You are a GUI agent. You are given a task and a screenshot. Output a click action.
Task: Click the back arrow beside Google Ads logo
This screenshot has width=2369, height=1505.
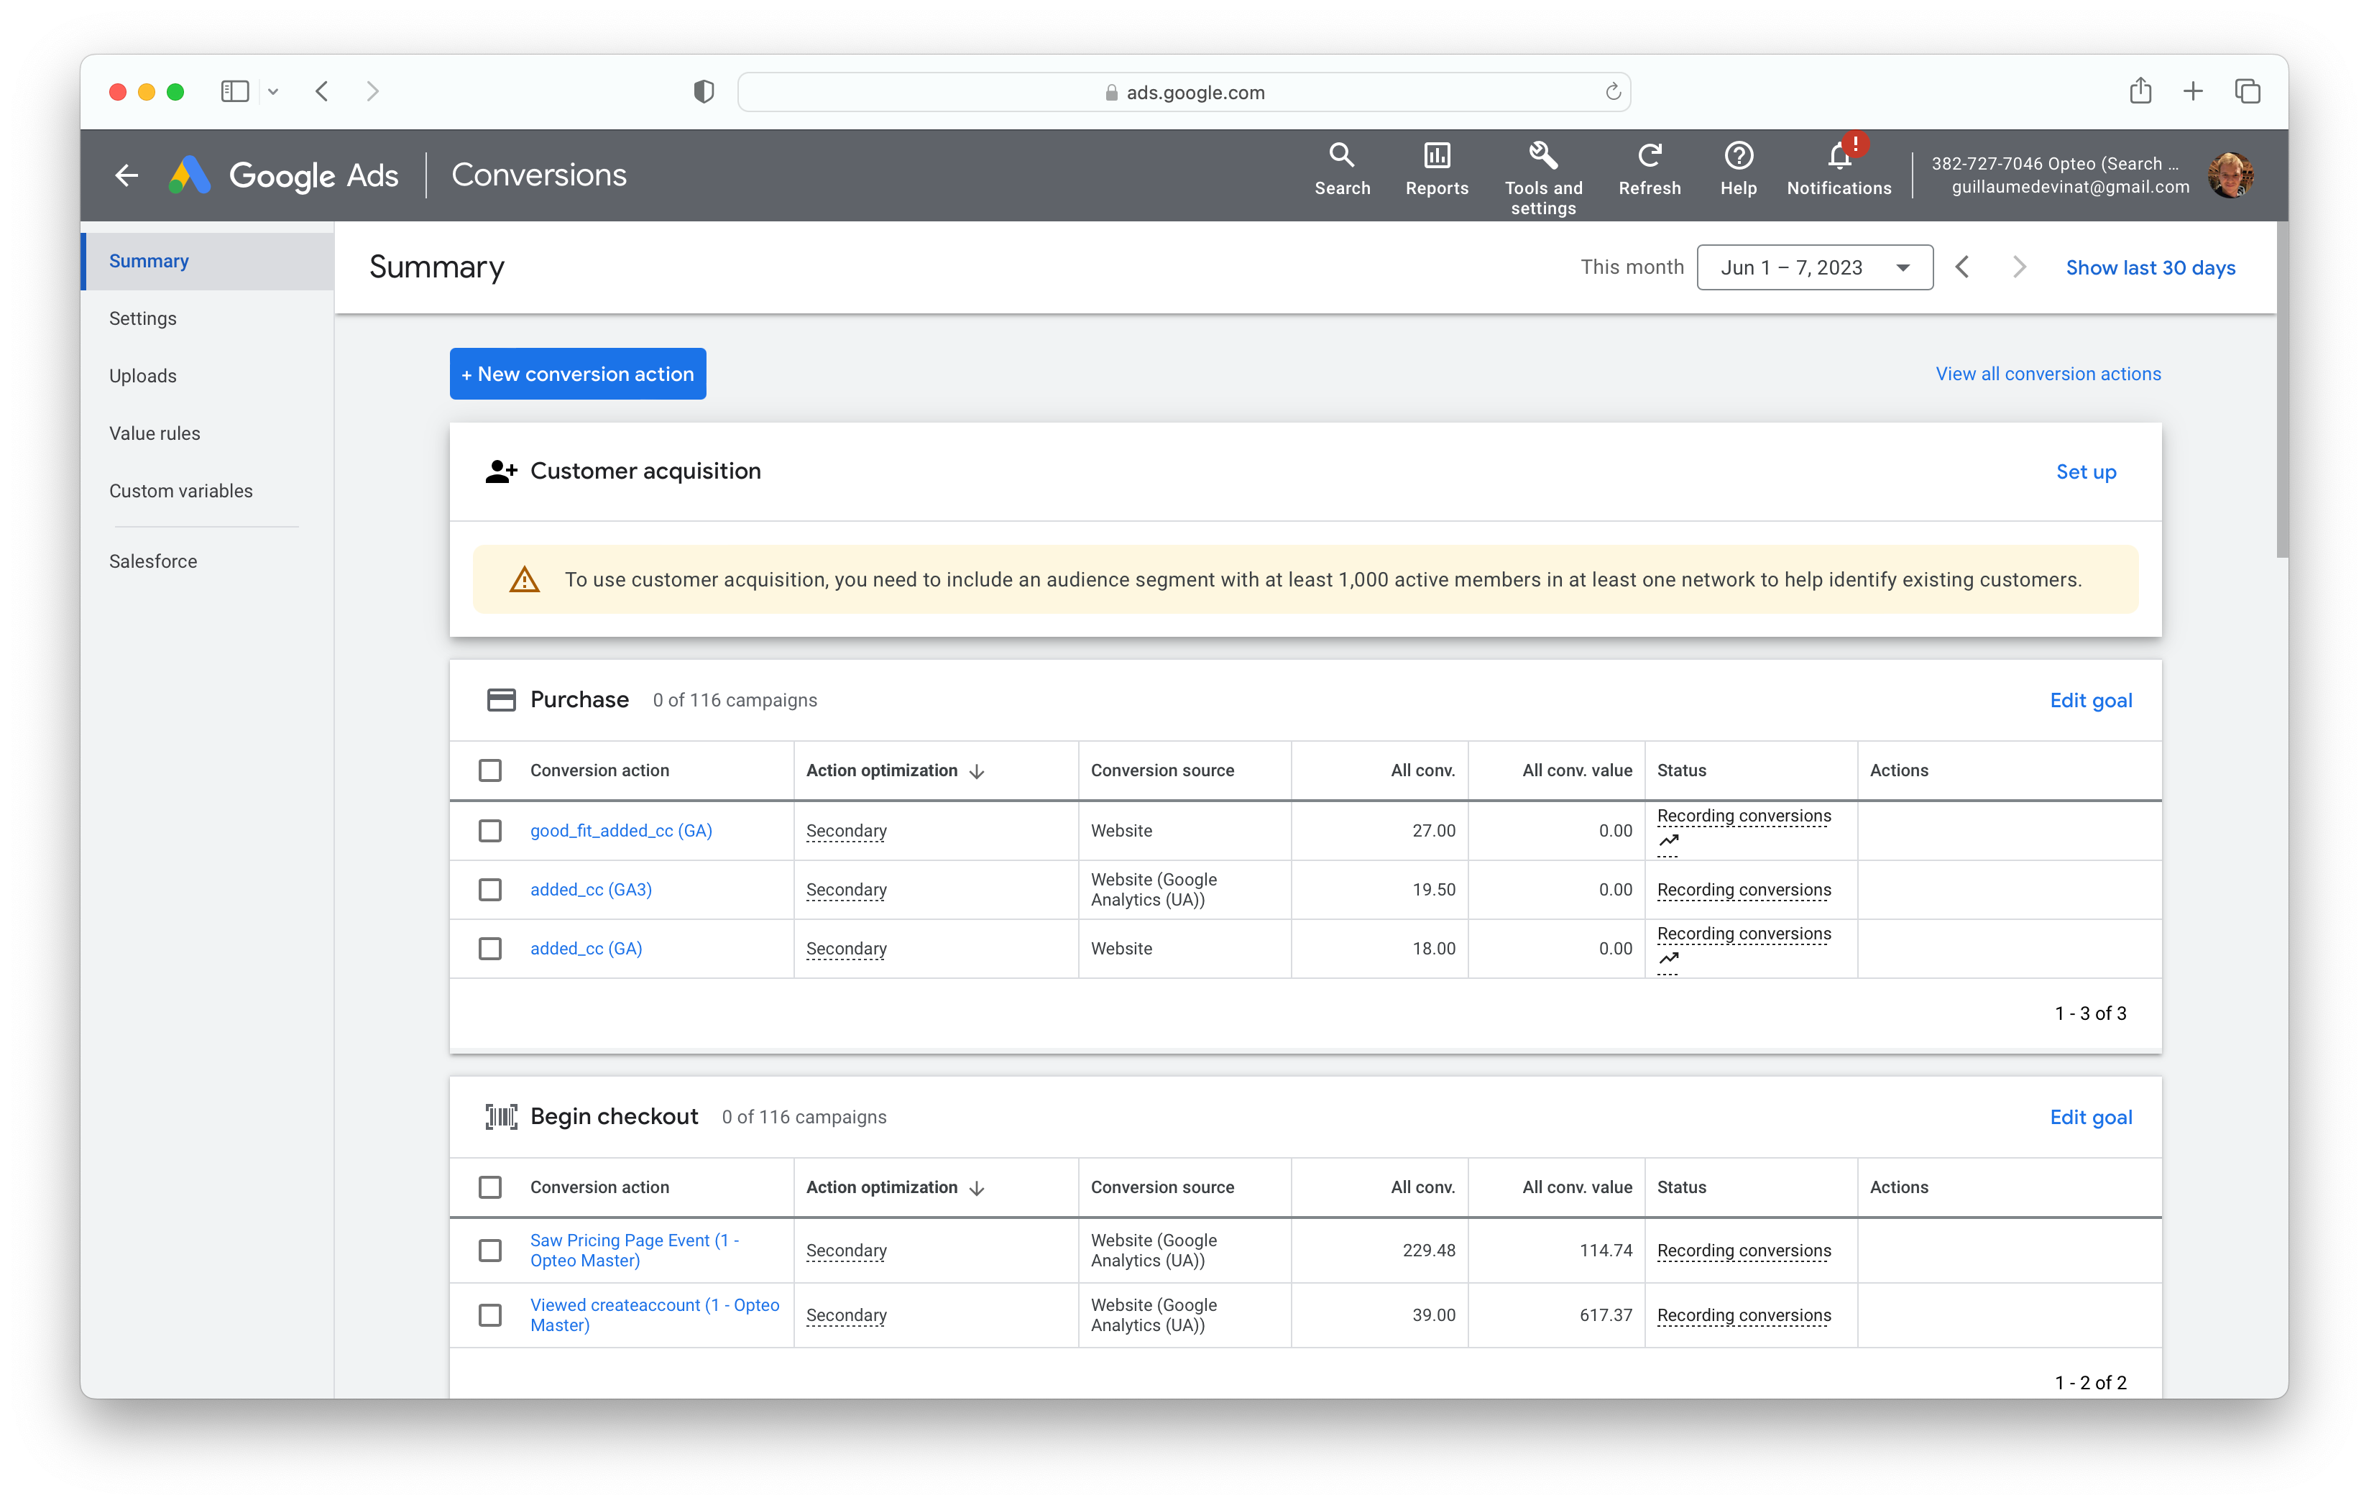(127, 176)
